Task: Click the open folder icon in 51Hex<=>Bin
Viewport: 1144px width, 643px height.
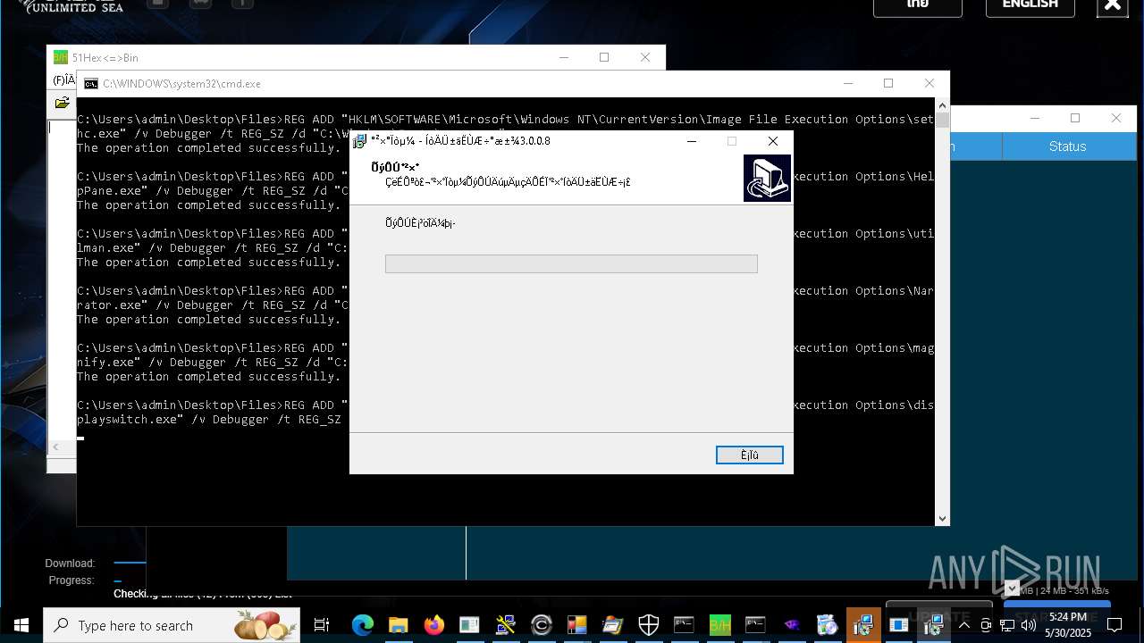Action: (x=63, y=103)
